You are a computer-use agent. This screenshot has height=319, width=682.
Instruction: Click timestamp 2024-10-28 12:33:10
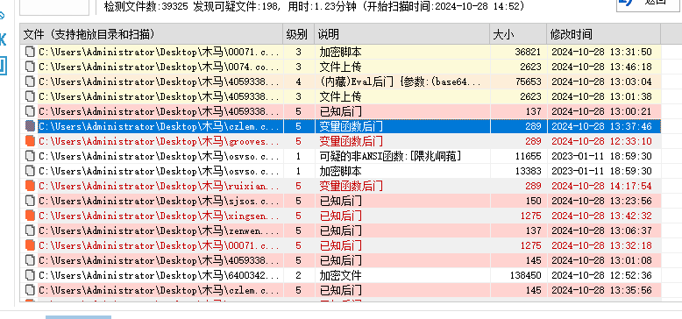pos(601,141)
